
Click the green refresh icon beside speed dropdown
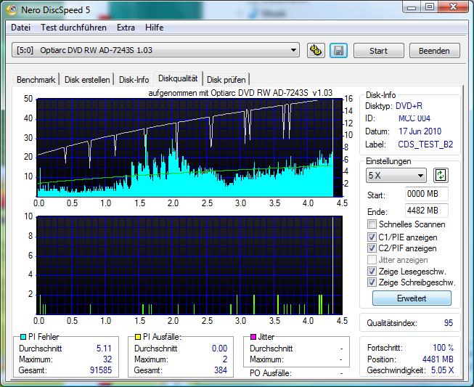tap(441, 176)
